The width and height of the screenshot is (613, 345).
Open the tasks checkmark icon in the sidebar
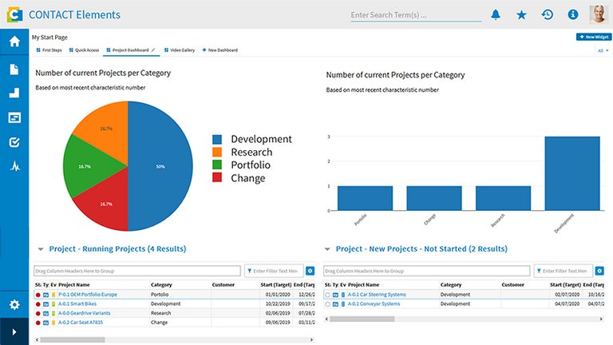(14, 142)
